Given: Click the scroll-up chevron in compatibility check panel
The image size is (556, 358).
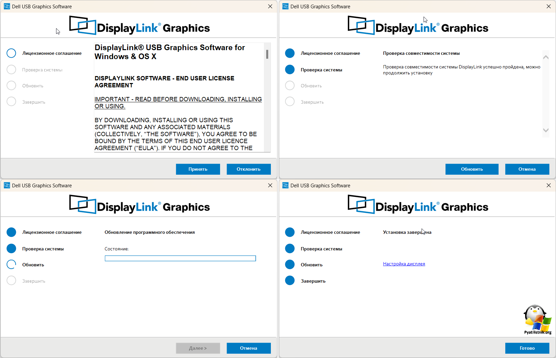Looking at the screenshot, I should 546,57.
